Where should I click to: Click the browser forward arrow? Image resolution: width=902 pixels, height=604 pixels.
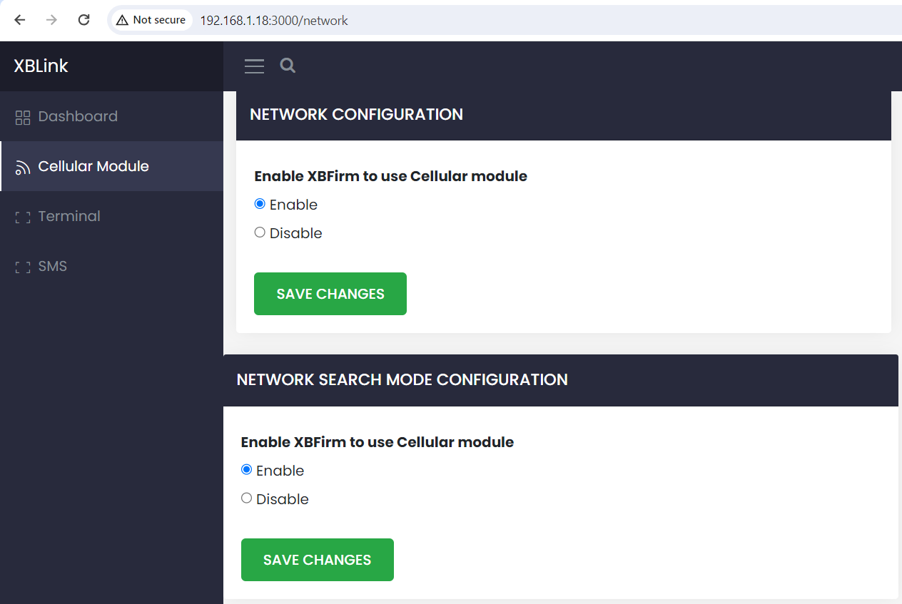coord(51,20)
